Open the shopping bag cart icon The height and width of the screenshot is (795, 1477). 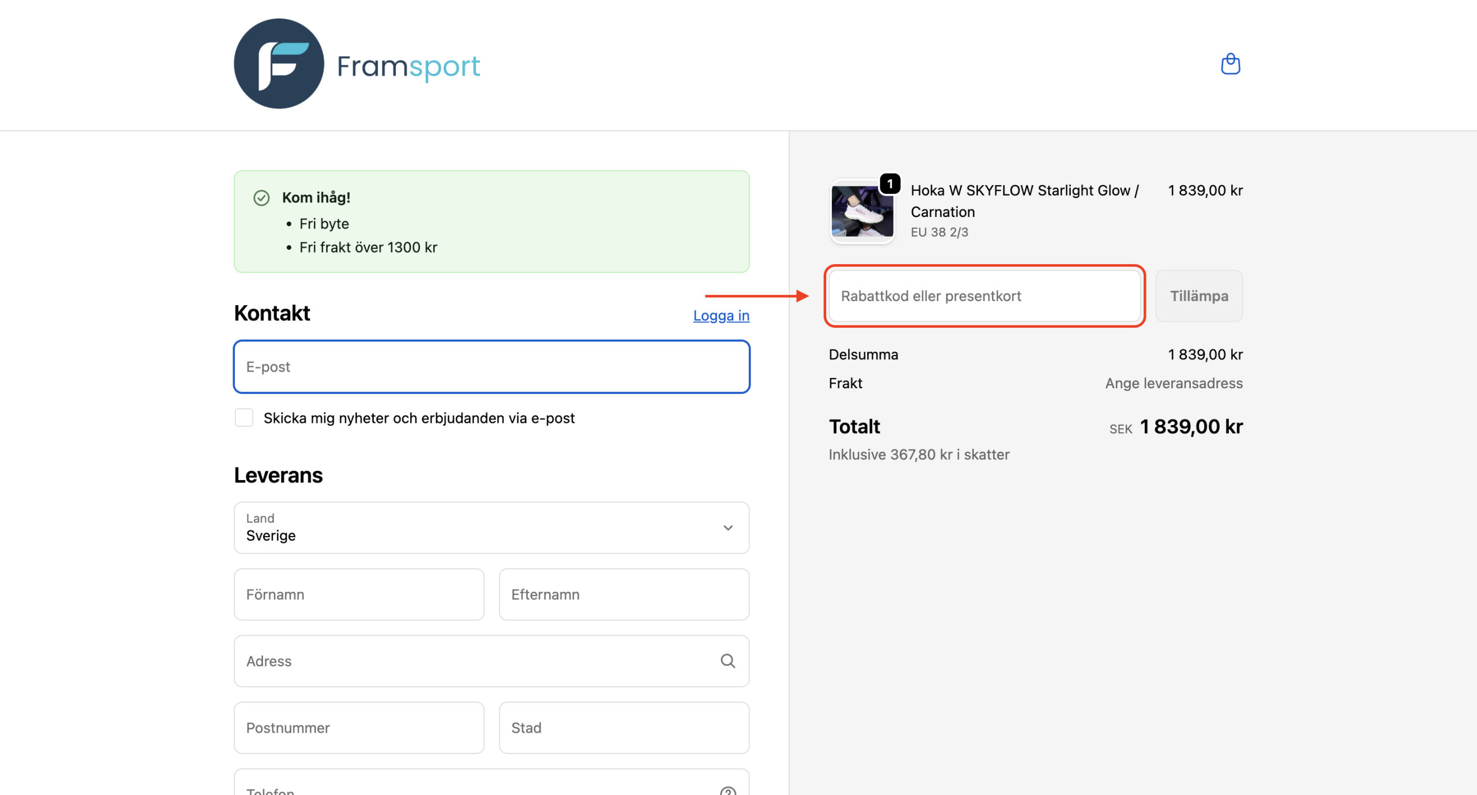coord(1230,64)
